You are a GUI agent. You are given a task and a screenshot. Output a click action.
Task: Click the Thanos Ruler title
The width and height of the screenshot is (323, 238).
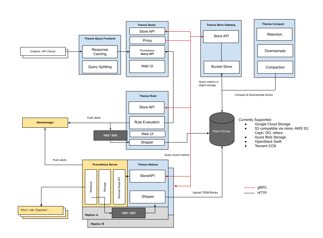point(148,96)
